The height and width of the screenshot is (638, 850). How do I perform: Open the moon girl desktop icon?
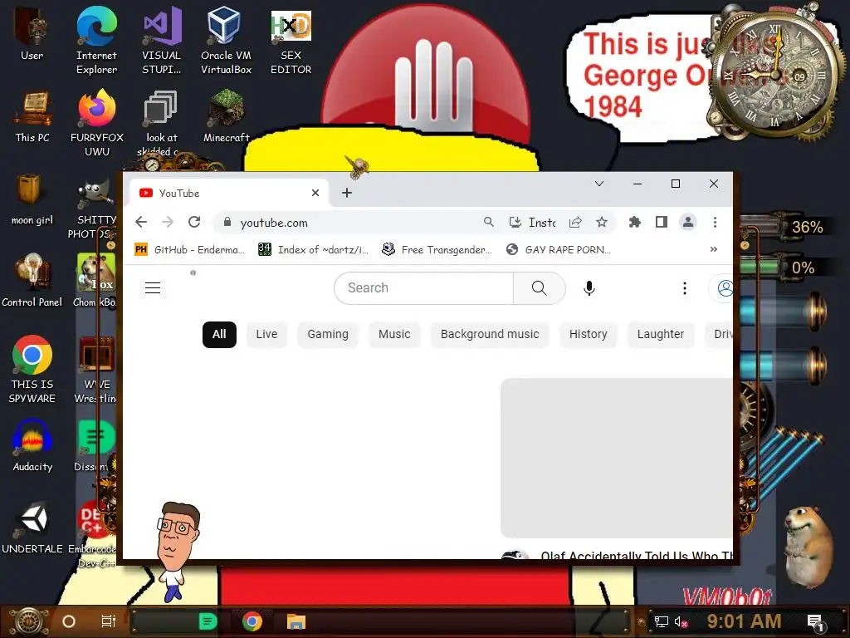click(32, 199)
